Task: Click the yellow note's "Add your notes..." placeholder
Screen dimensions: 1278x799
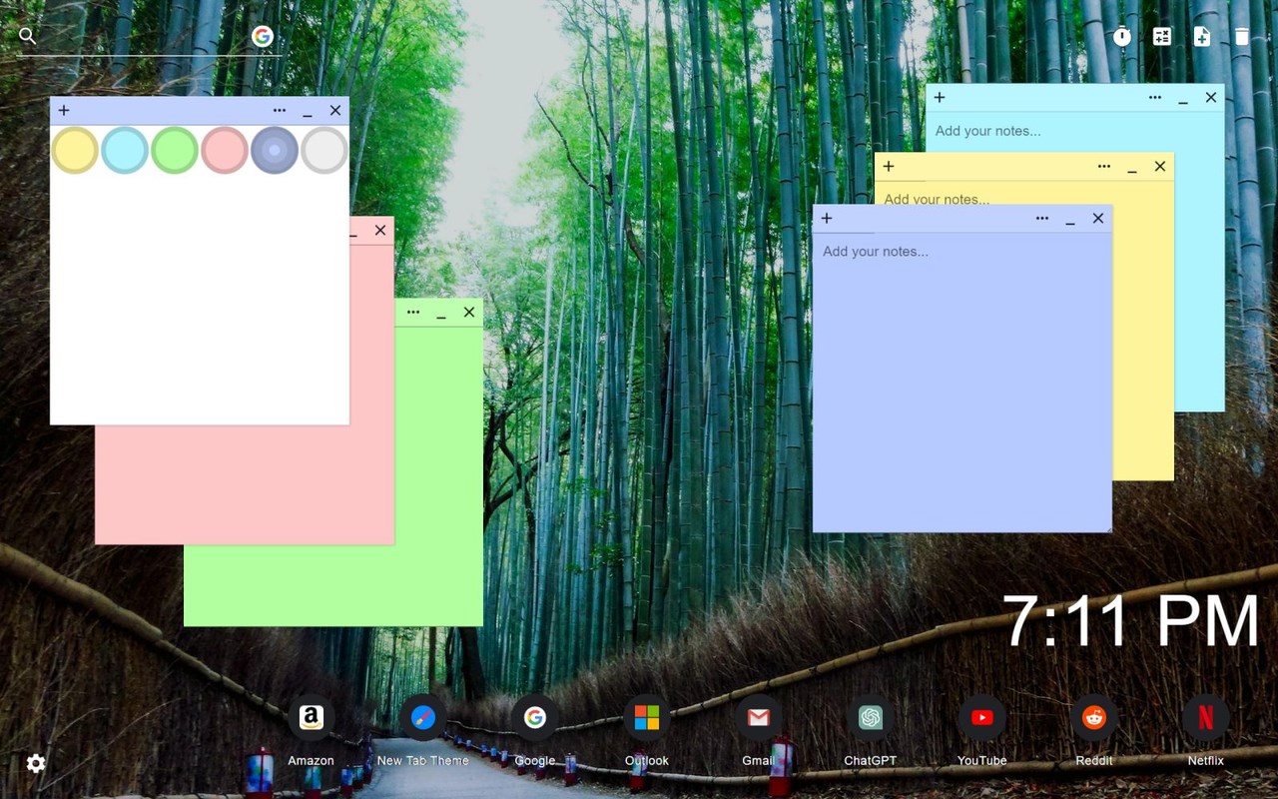Action: tap(937, 199)
